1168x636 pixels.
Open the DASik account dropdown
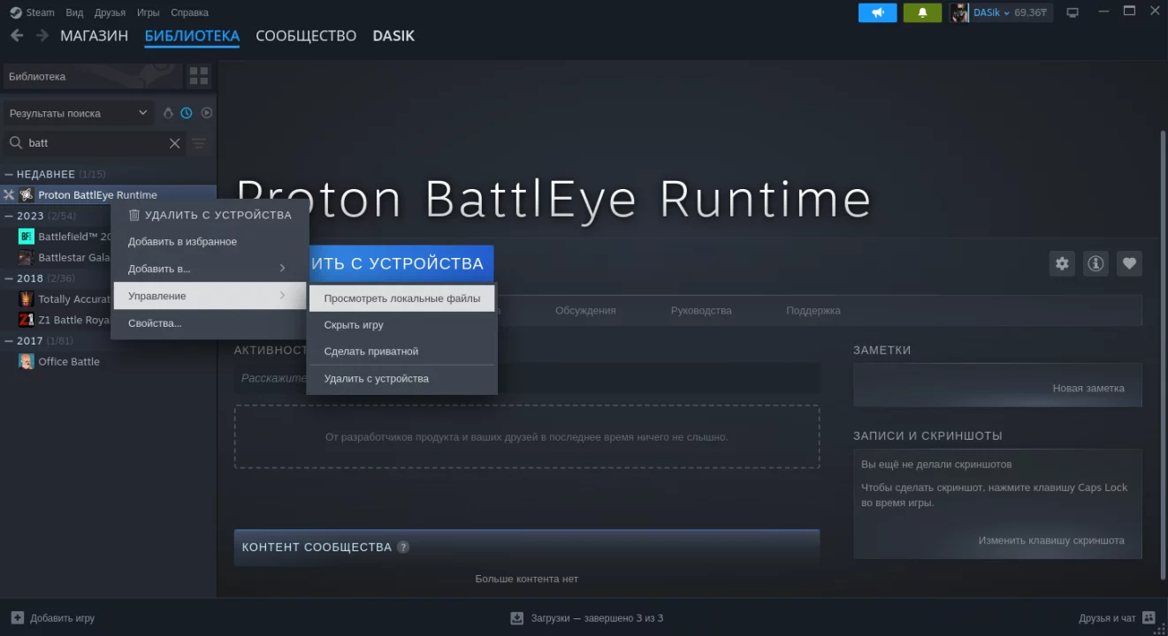coord(991,12)
